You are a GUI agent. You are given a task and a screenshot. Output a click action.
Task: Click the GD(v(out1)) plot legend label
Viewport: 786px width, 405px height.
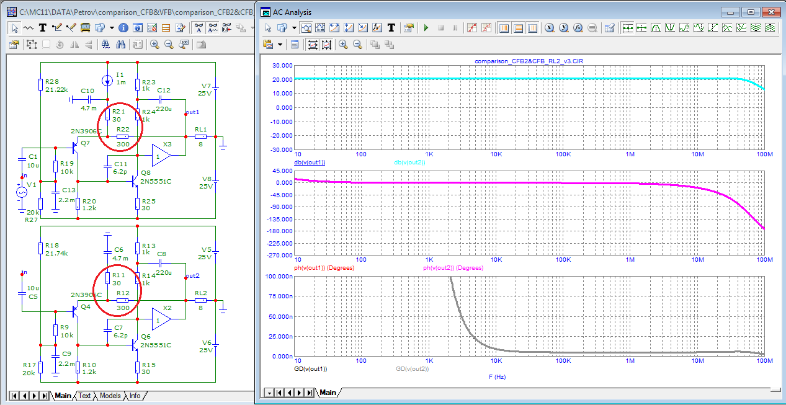pos(310,368)
